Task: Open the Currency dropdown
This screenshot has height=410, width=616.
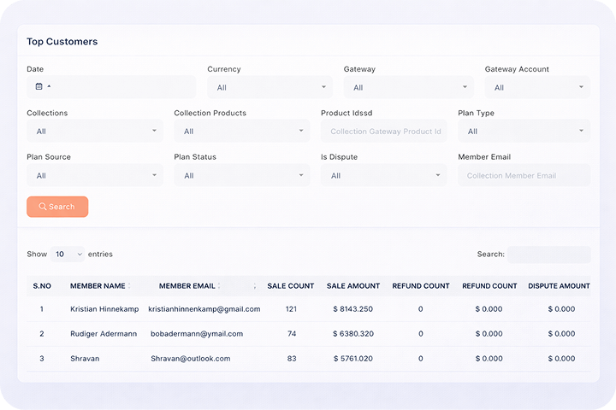Action: pyautogui.click(x=269, y=87)
